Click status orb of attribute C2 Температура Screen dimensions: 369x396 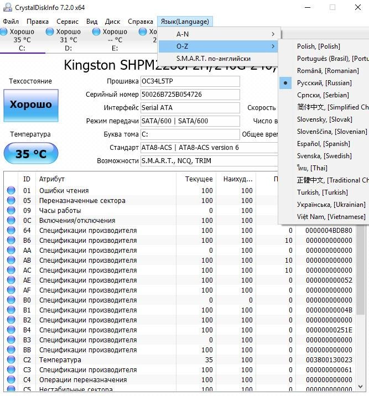click(11, 359)
